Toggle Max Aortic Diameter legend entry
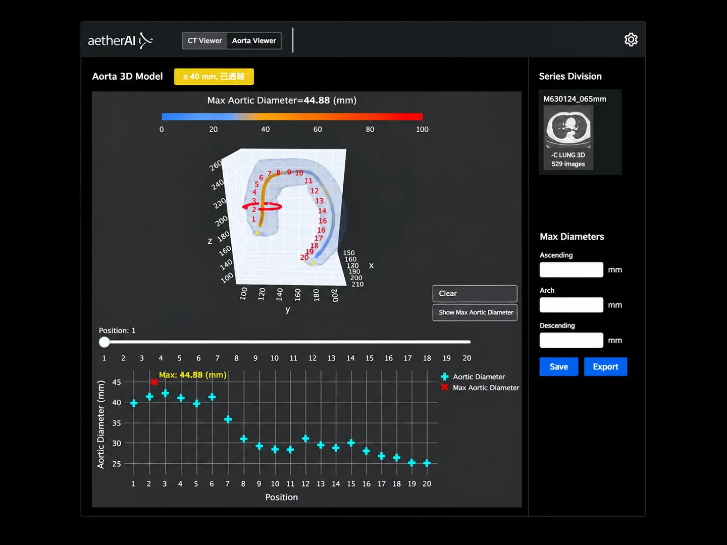Screen dimensions: 727x545 480,388
